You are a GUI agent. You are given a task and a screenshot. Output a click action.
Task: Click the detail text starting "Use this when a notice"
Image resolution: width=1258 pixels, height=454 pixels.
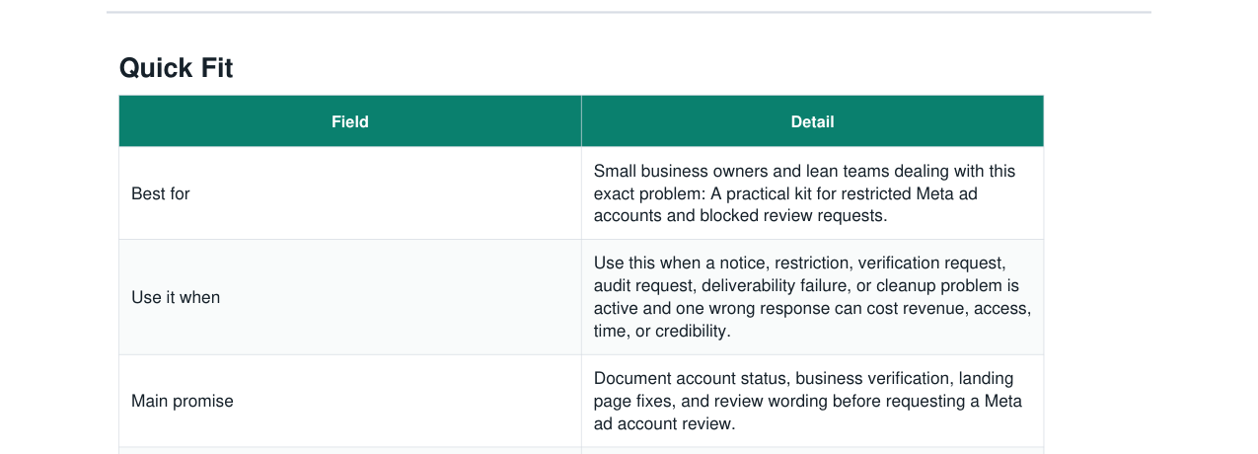[x=812, y=297]
